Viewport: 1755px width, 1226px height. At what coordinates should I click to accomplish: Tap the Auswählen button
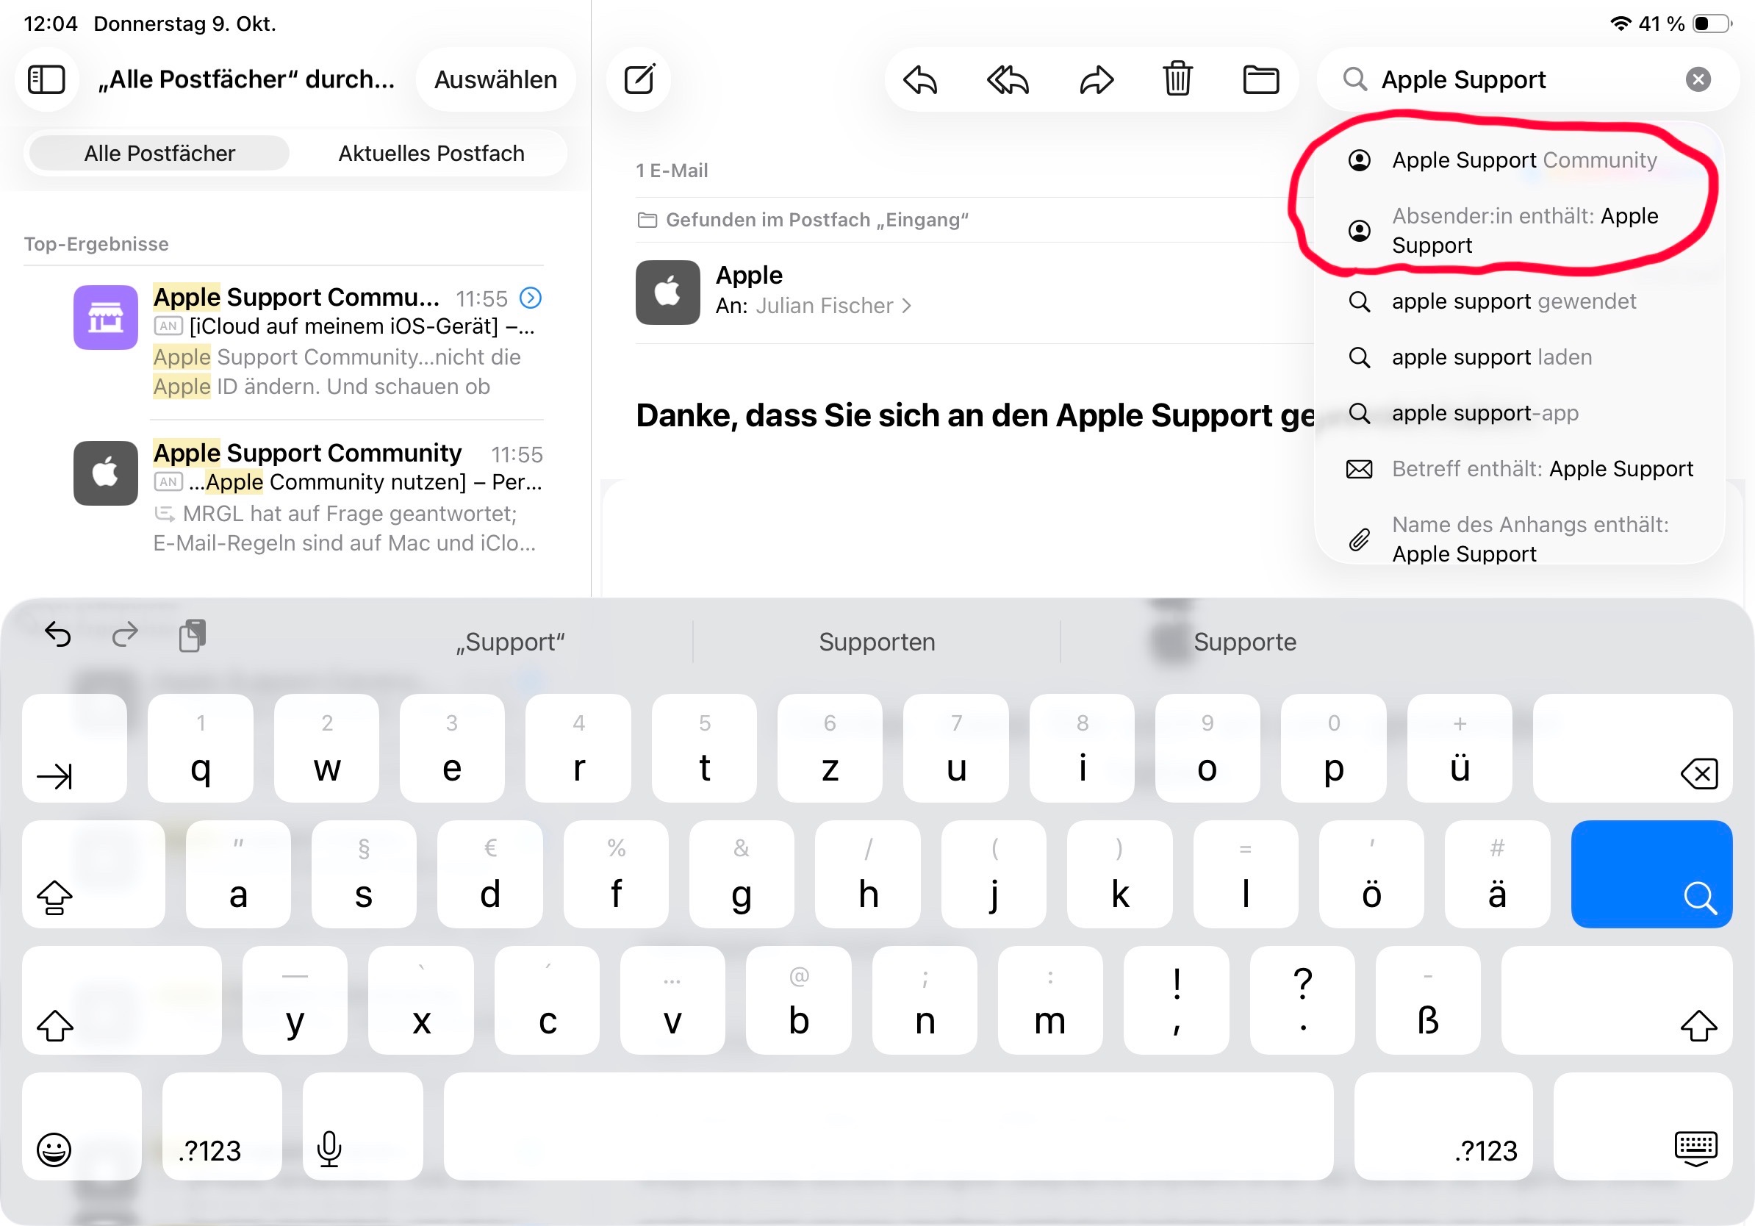tap(495, 79)
